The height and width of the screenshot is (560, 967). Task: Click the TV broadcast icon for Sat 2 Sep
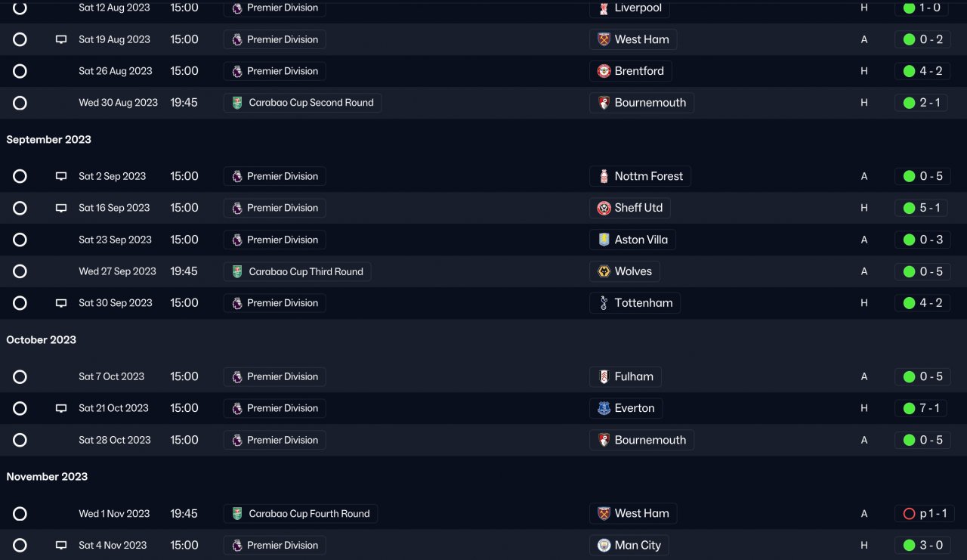pos(61,176)
